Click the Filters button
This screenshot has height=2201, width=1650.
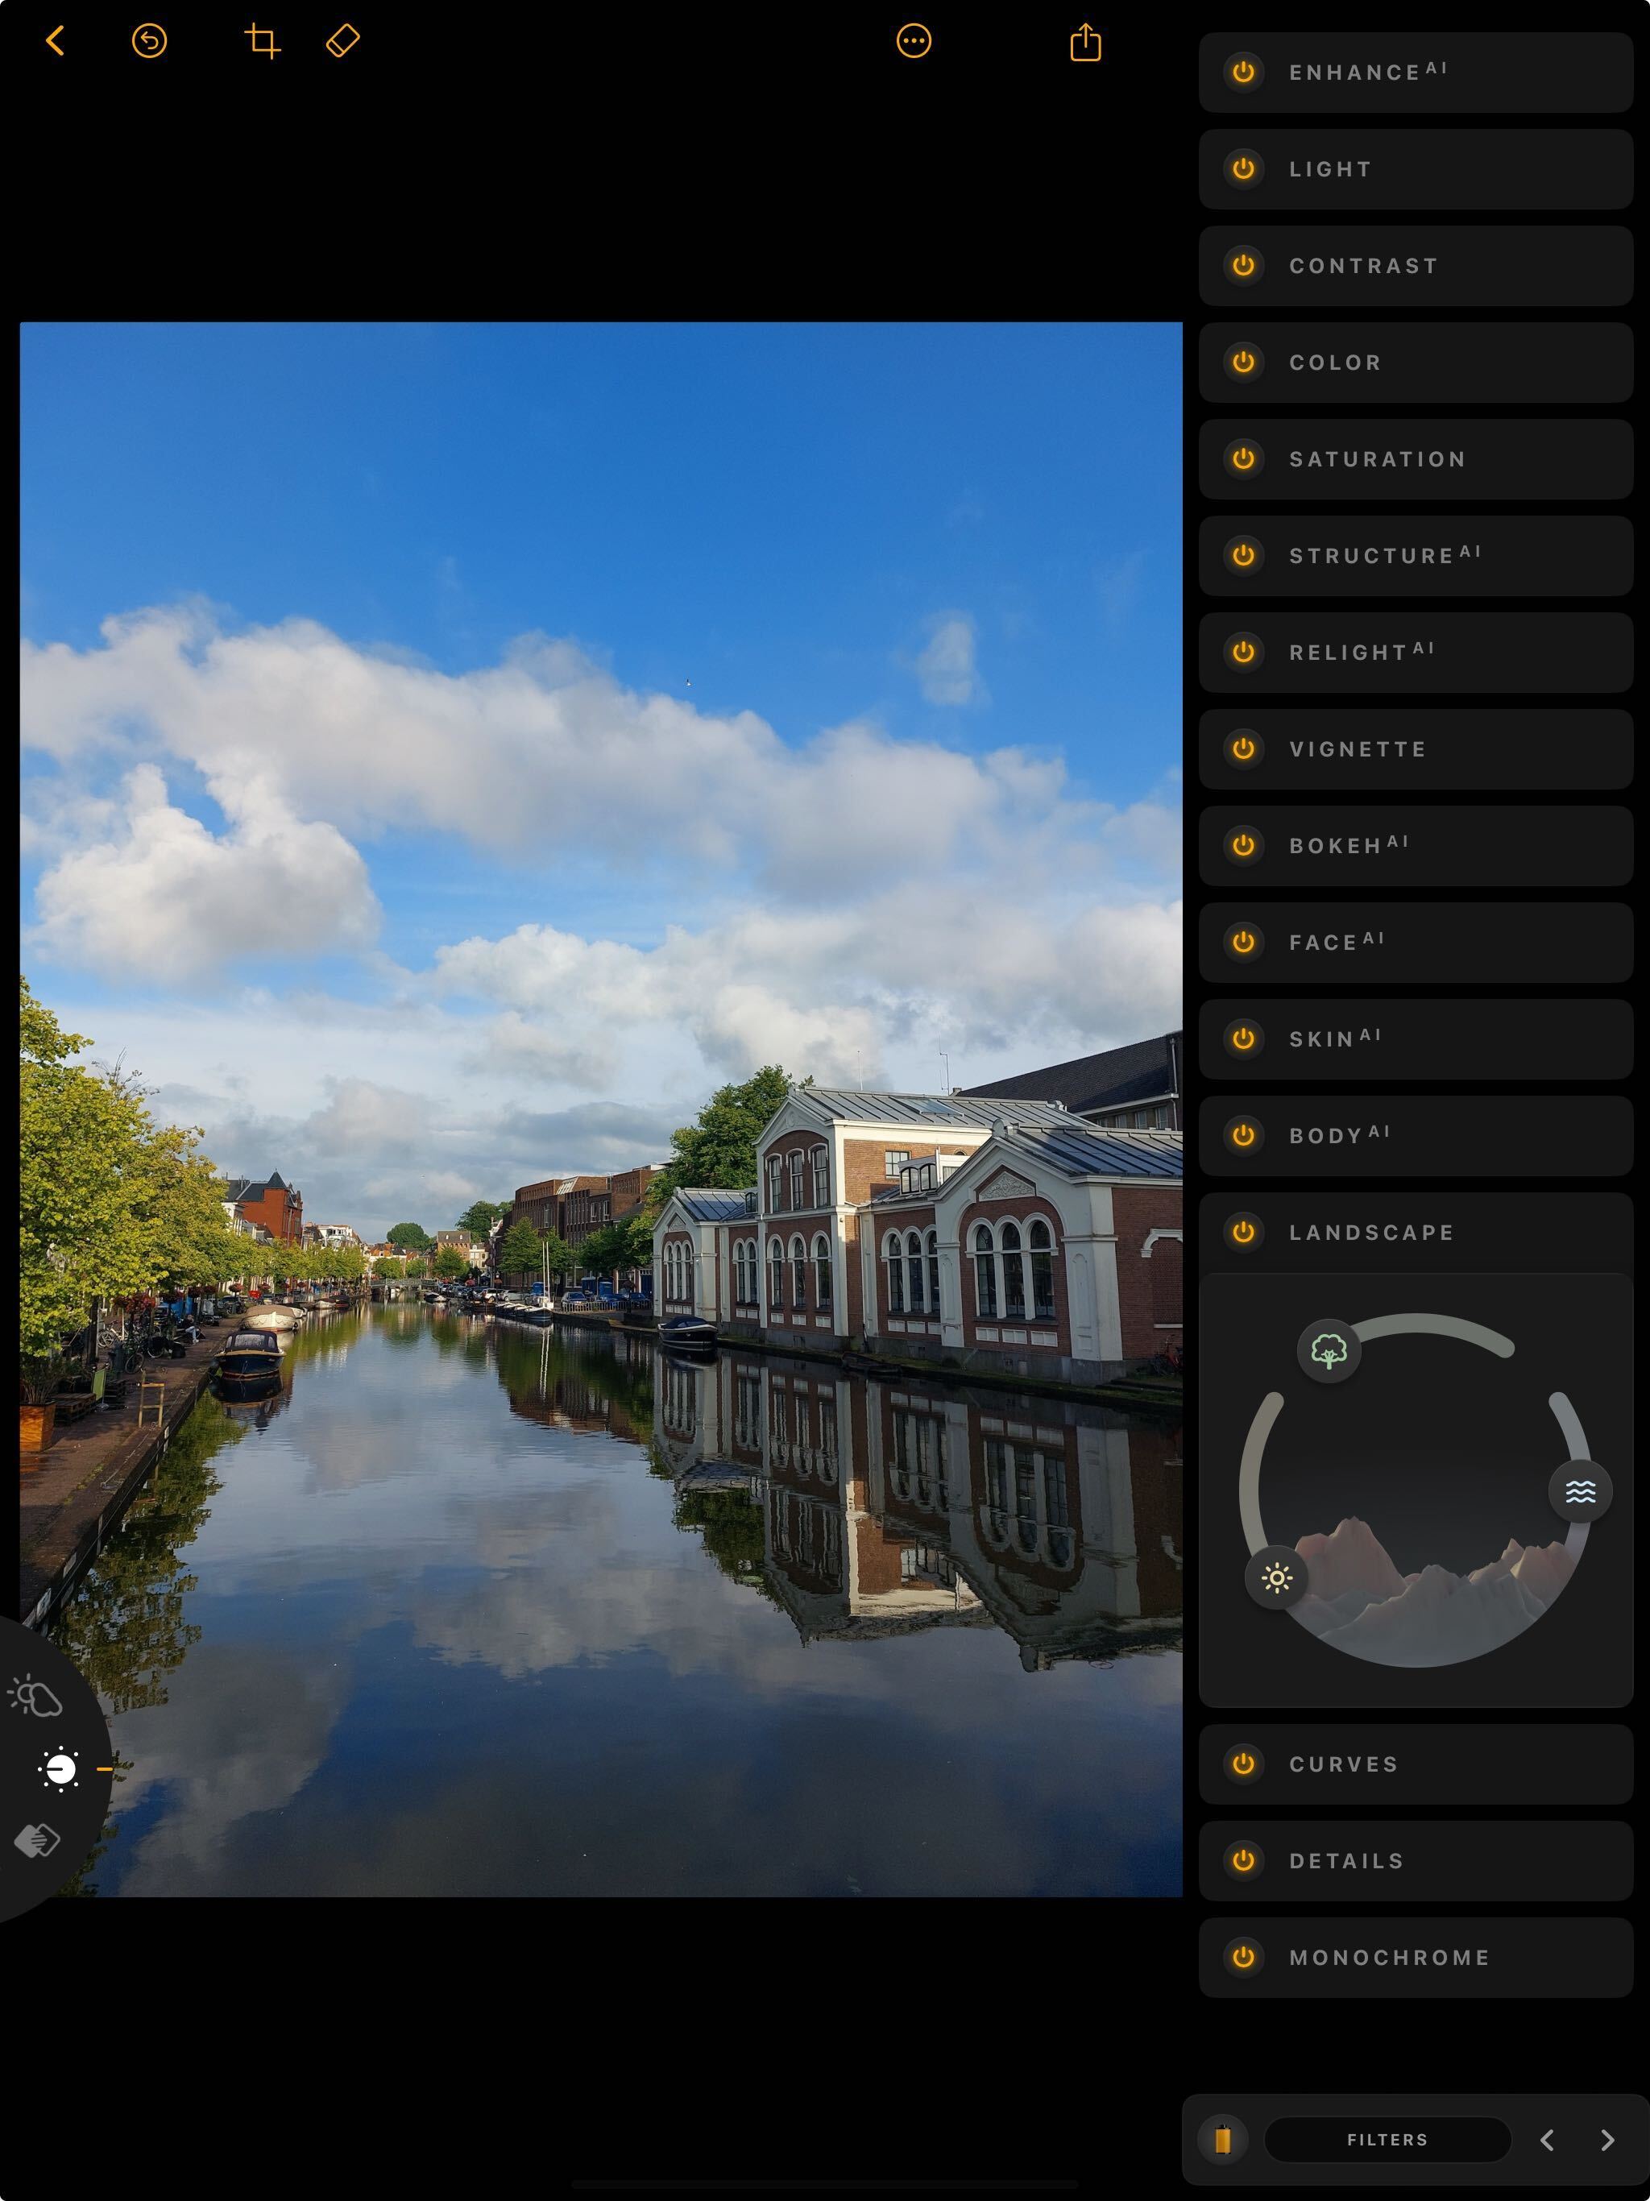pyautogui.click(x=1387, y=2138)
